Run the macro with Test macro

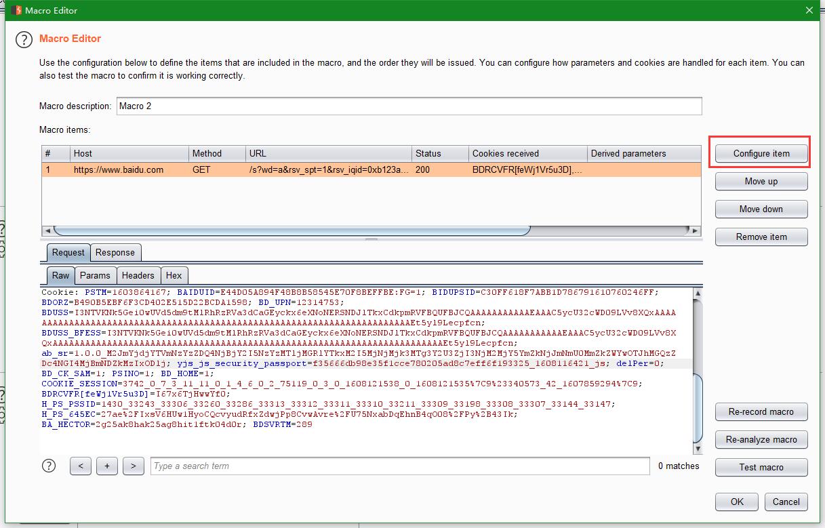click(x=761, y=467)
